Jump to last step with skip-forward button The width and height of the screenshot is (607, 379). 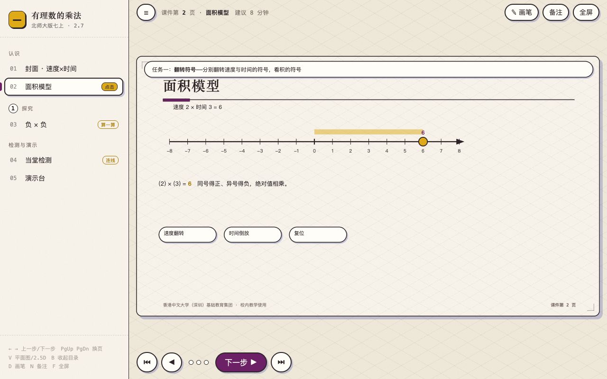coord(281,362)
